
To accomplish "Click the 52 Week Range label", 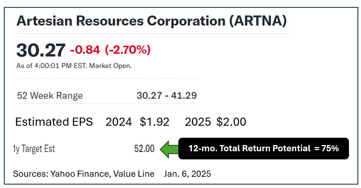I will tap(50, 96).
